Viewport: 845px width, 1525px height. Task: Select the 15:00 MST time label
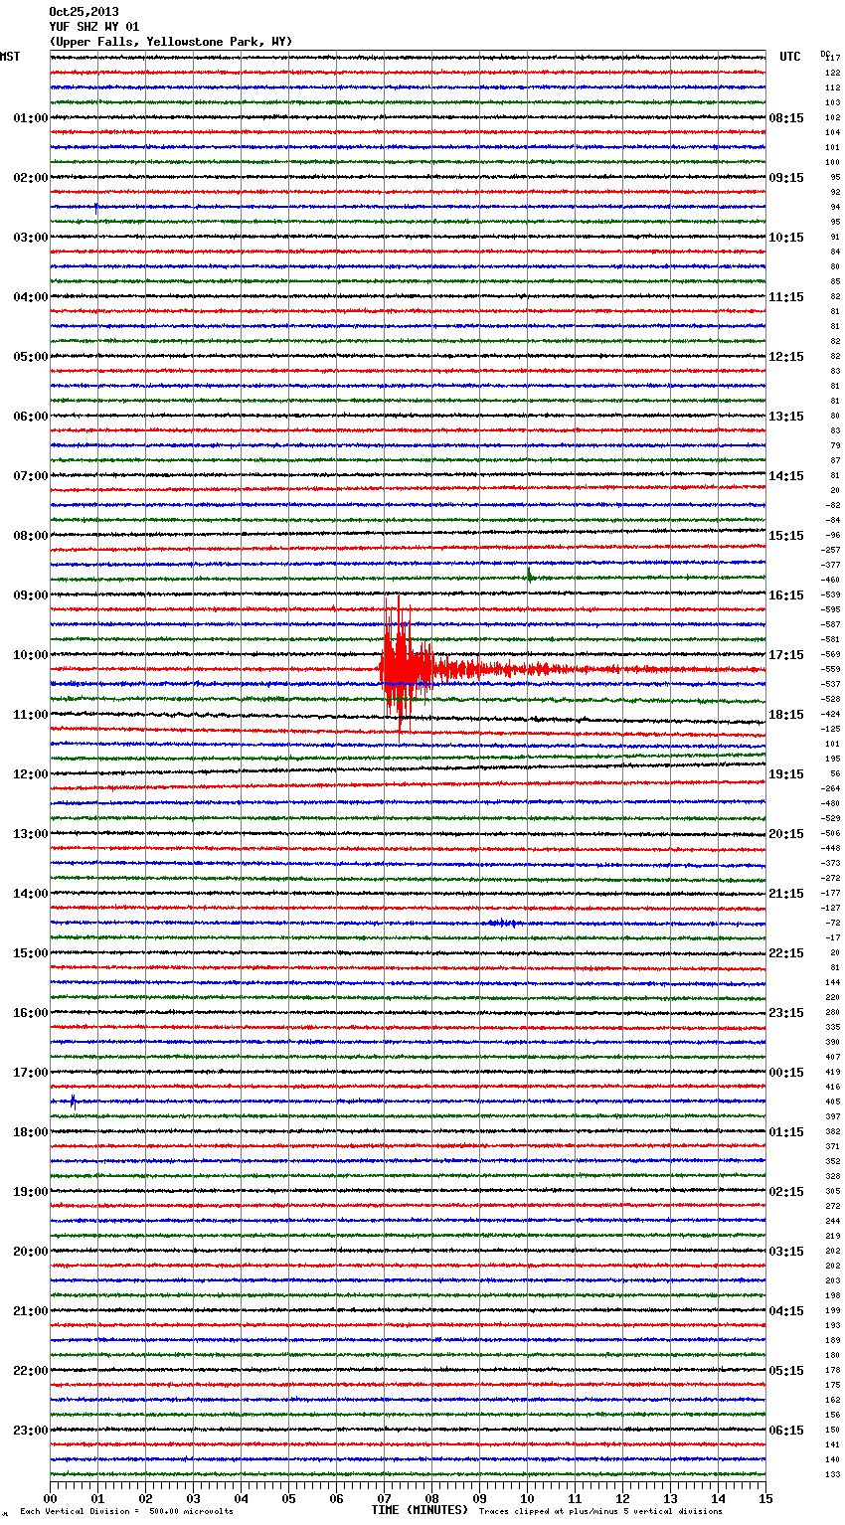(x=31, y=953)
